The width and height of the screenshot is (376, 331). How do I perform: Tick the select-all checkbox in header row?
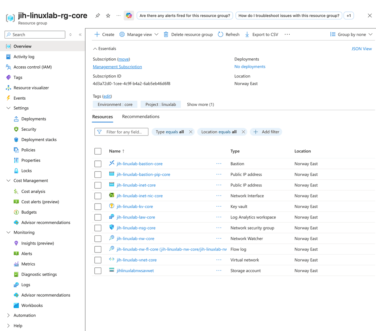(98, 151)
